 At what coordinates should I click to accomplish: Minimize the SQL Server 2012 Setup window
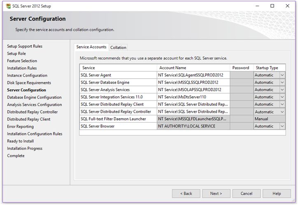[257, 6]
